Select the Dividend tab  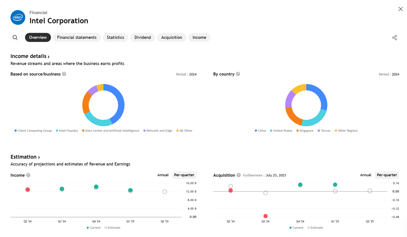click(x=143, y=37)
